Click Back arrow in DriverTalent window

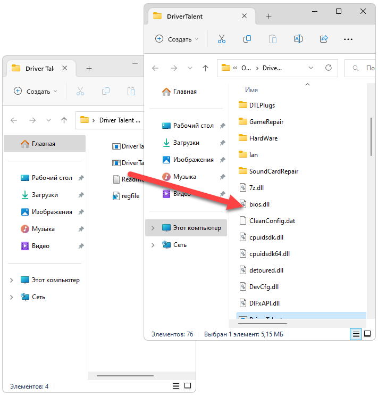[x=155, y=68]
